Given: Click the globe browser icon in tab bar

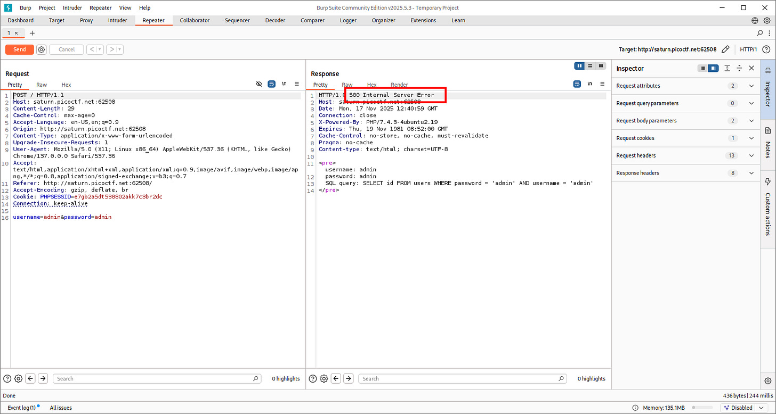Looking at the screenshot, I should coord(755,20).
